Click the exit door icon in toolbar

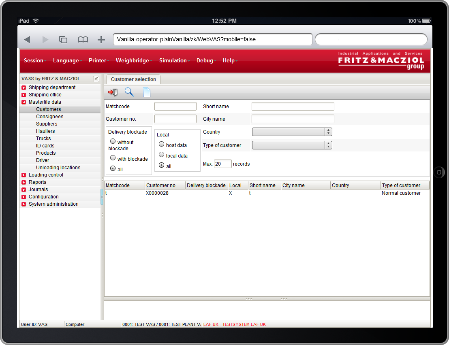pyautogui.click(x=113, y=92)
